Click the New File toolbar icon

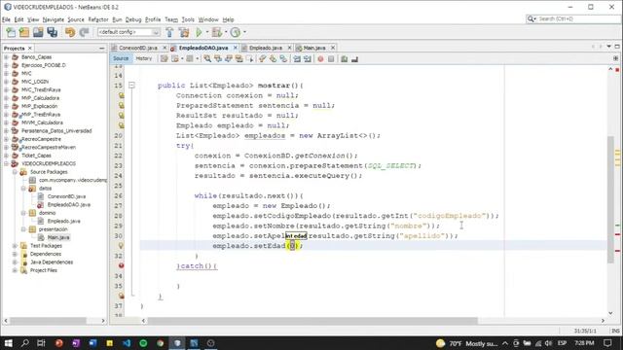point(11,32)
